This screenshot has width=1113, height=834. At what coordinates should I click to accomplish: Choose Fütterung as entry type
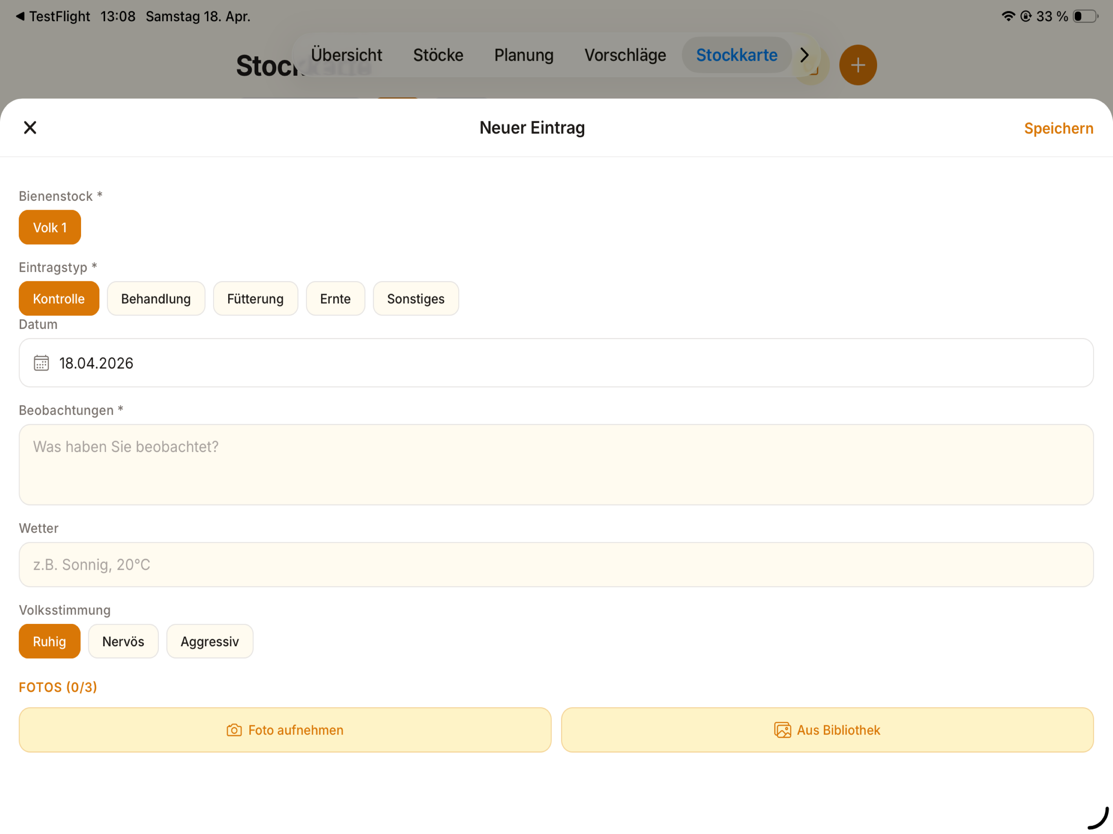[x=255, y=299]
